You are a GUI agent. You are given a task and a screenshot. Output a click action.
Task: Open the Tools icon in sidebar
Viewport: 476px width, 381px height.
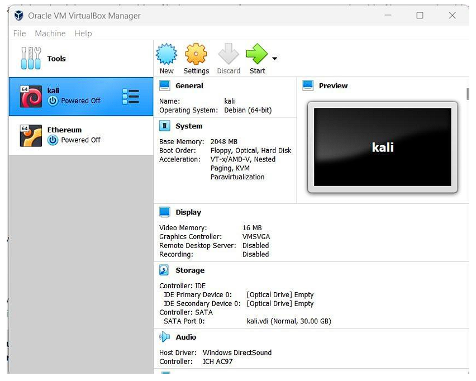(x=31, y=58)
